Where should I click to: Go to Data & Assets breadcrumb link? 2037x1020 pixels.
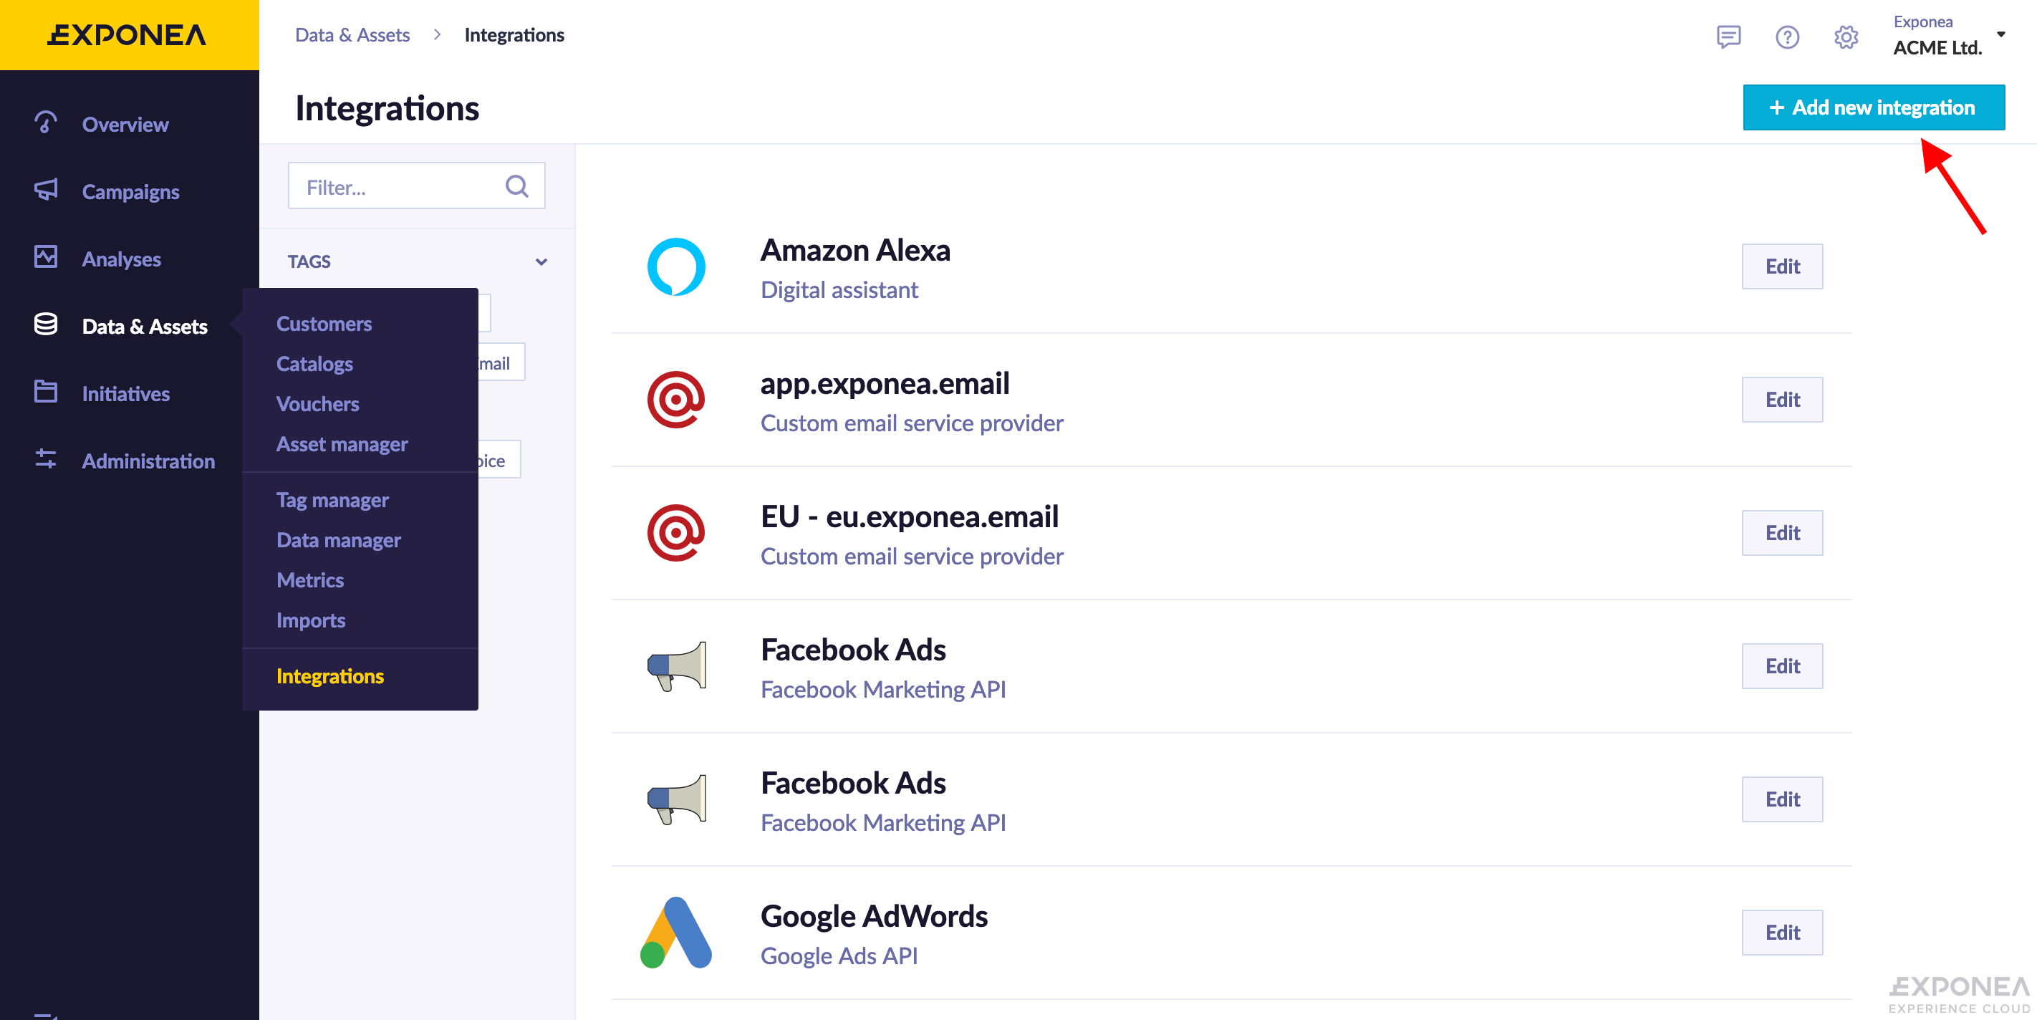click(352, 35)
